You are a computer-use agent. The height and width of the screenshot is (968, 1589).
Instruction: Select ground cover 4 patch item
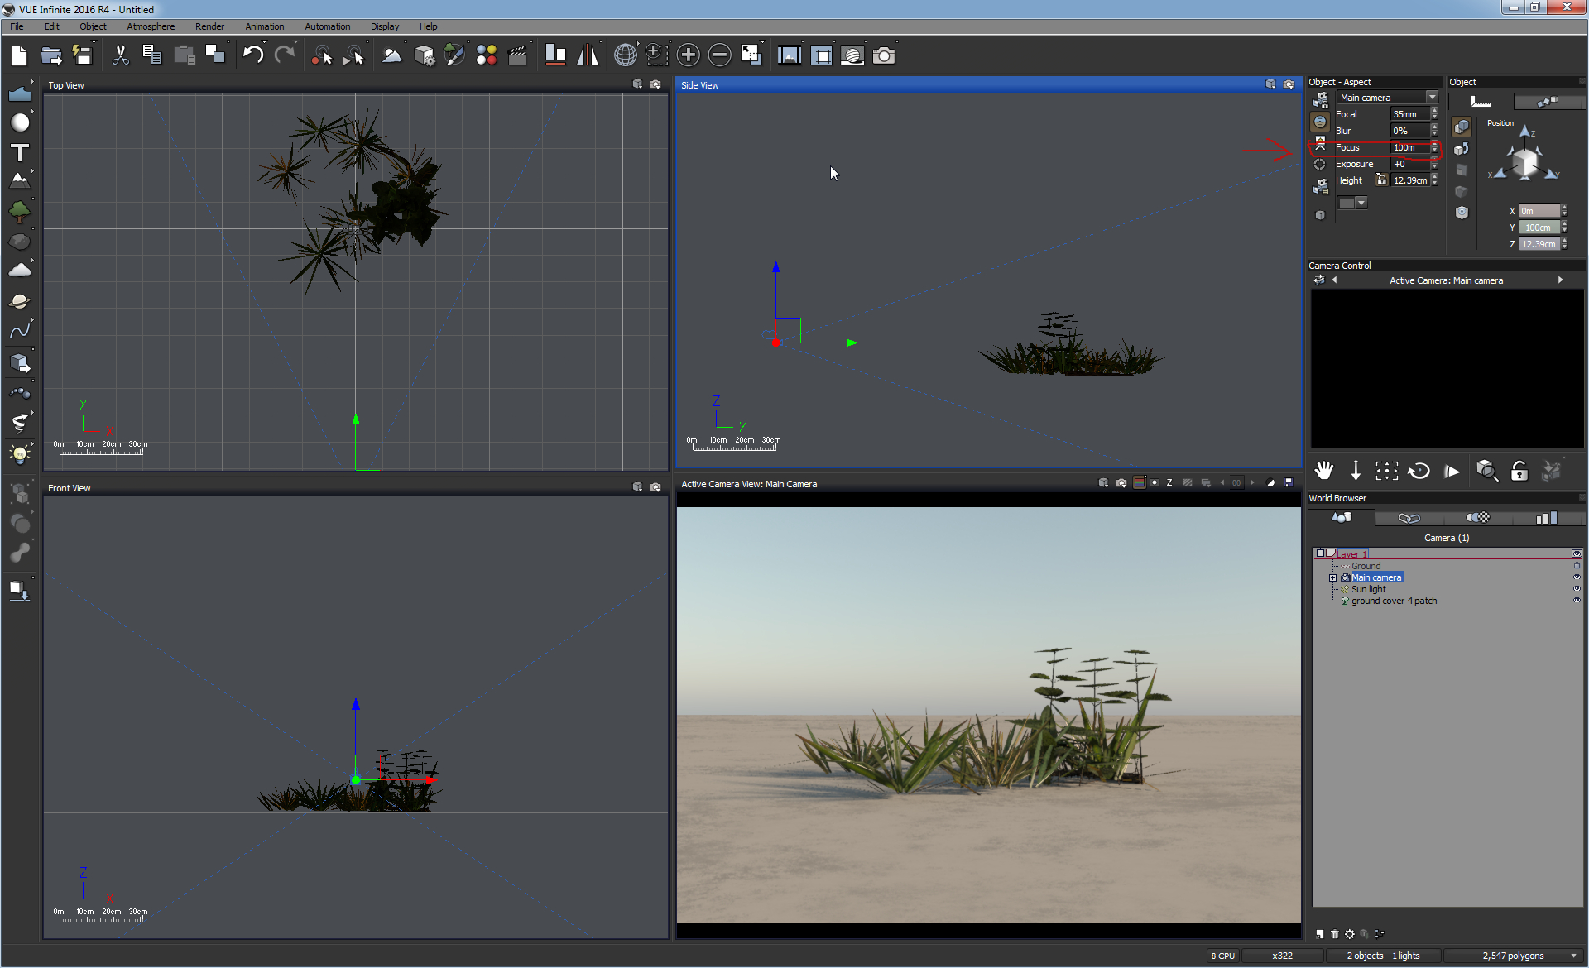coord(1394,601)
